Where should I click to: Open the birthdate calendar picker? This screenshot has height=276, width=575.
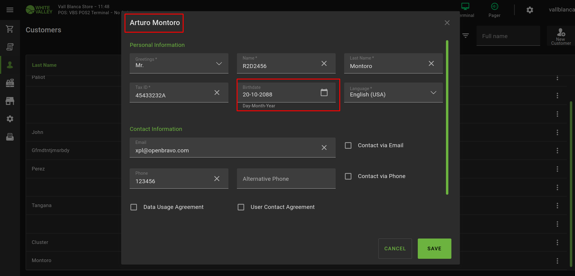point(324,93)
